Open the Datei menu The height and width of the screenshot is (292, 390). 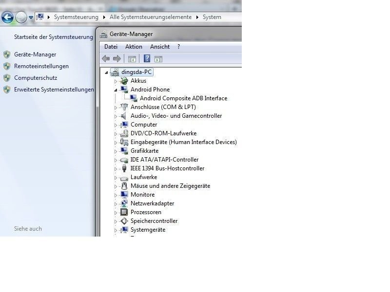[x=111, y=47]
